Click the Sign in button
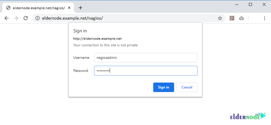This screenshot has width=271, height=125. coord(163,87)
